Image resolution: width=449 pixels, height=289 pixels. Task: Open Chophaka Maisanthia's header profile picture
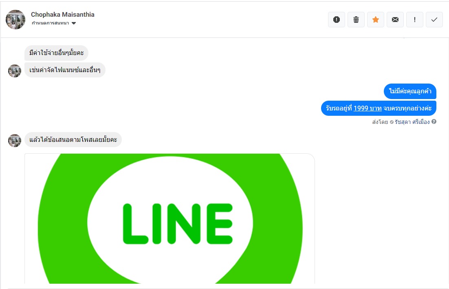[x=15, y=20]
